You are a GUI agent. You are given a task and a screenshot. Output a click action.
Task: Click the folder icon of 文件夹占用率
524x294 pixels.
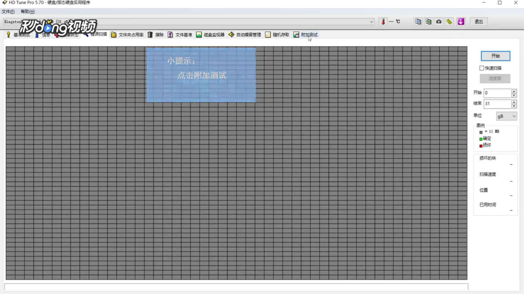[x=113, y=35]
